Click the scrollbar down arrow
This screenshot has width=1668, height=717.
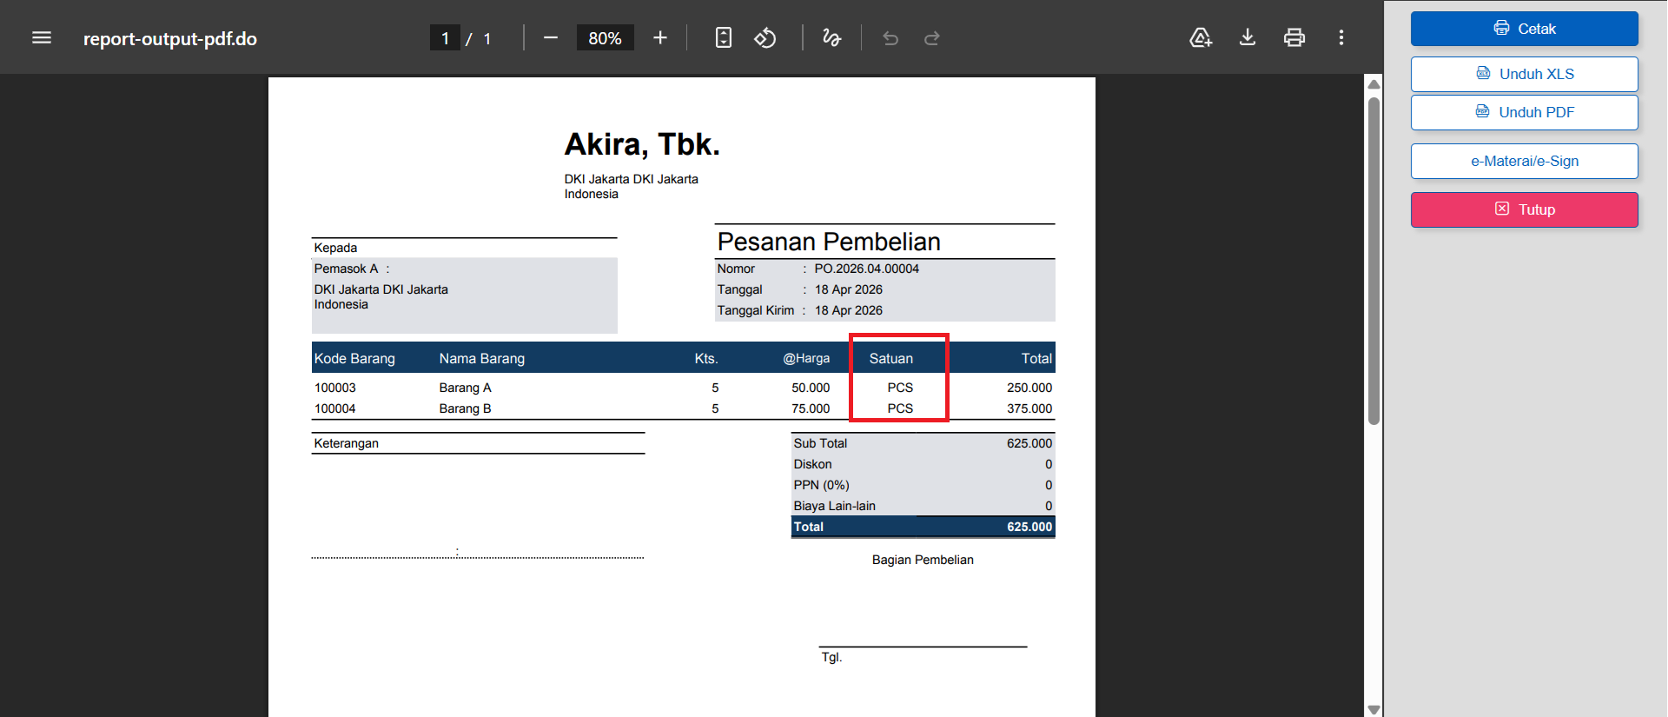coord(1373,709)
